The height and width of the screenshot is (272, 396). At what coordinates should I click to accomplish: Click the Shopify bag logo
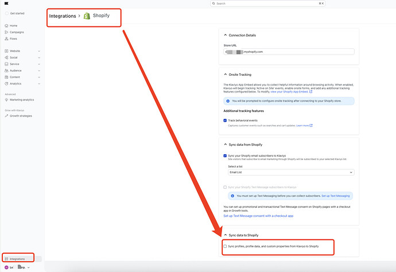click(x=87, y=16)
